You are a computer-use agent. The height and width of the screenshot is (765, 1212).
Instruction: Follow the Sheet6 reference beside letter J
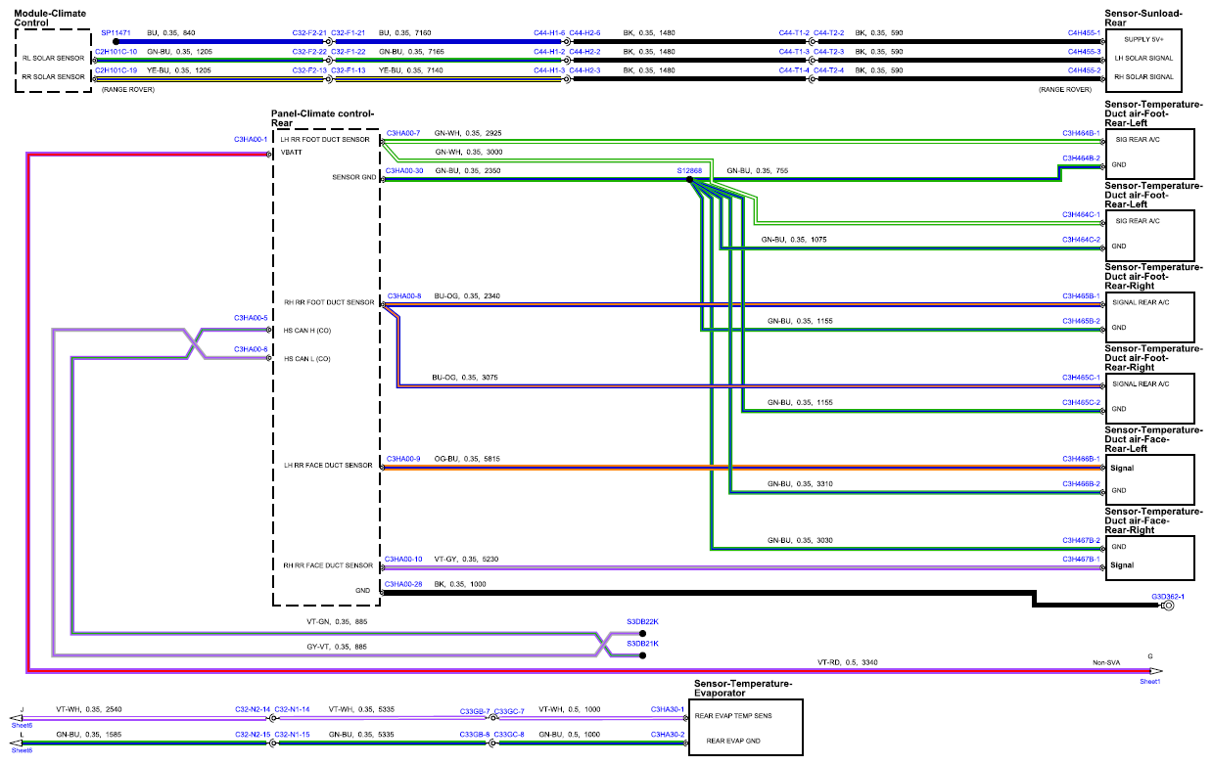tap(22, 725)
